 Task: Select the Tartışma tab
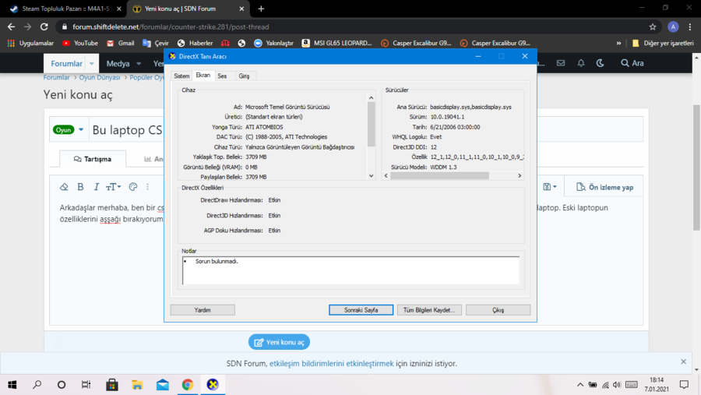[x=93, y=159]
